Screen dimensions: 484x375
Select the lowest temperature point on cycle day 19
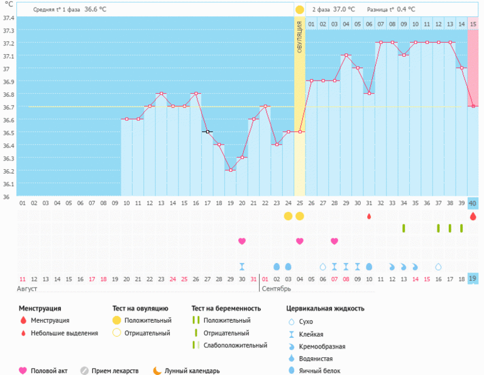pyautogui.click(x=230, y=170)
